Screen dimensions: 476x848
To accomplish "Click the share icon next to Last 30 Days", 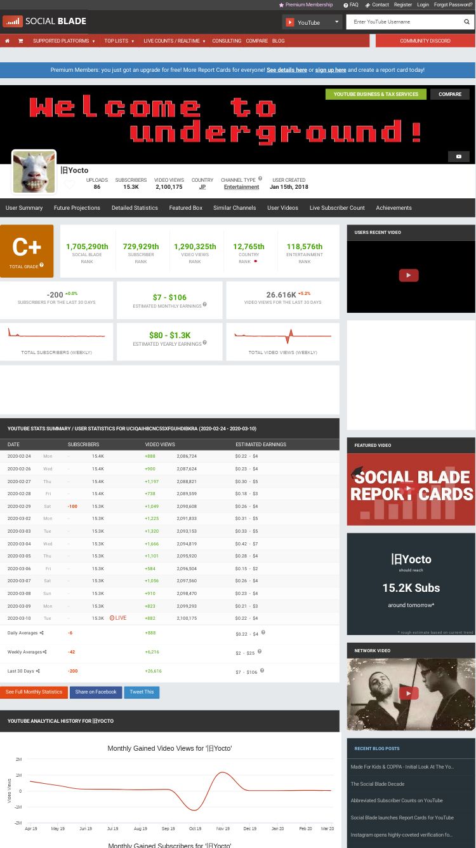I will [38, 671].
